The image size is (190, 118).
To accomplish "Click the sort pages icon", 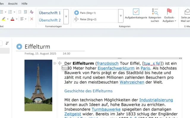I will click(7, 43).
